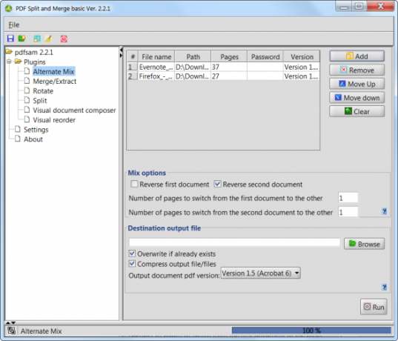The width and height of the screenshot is (398, 341).
Task: Click the help icon beside Mix options
Action: (384, 211)
